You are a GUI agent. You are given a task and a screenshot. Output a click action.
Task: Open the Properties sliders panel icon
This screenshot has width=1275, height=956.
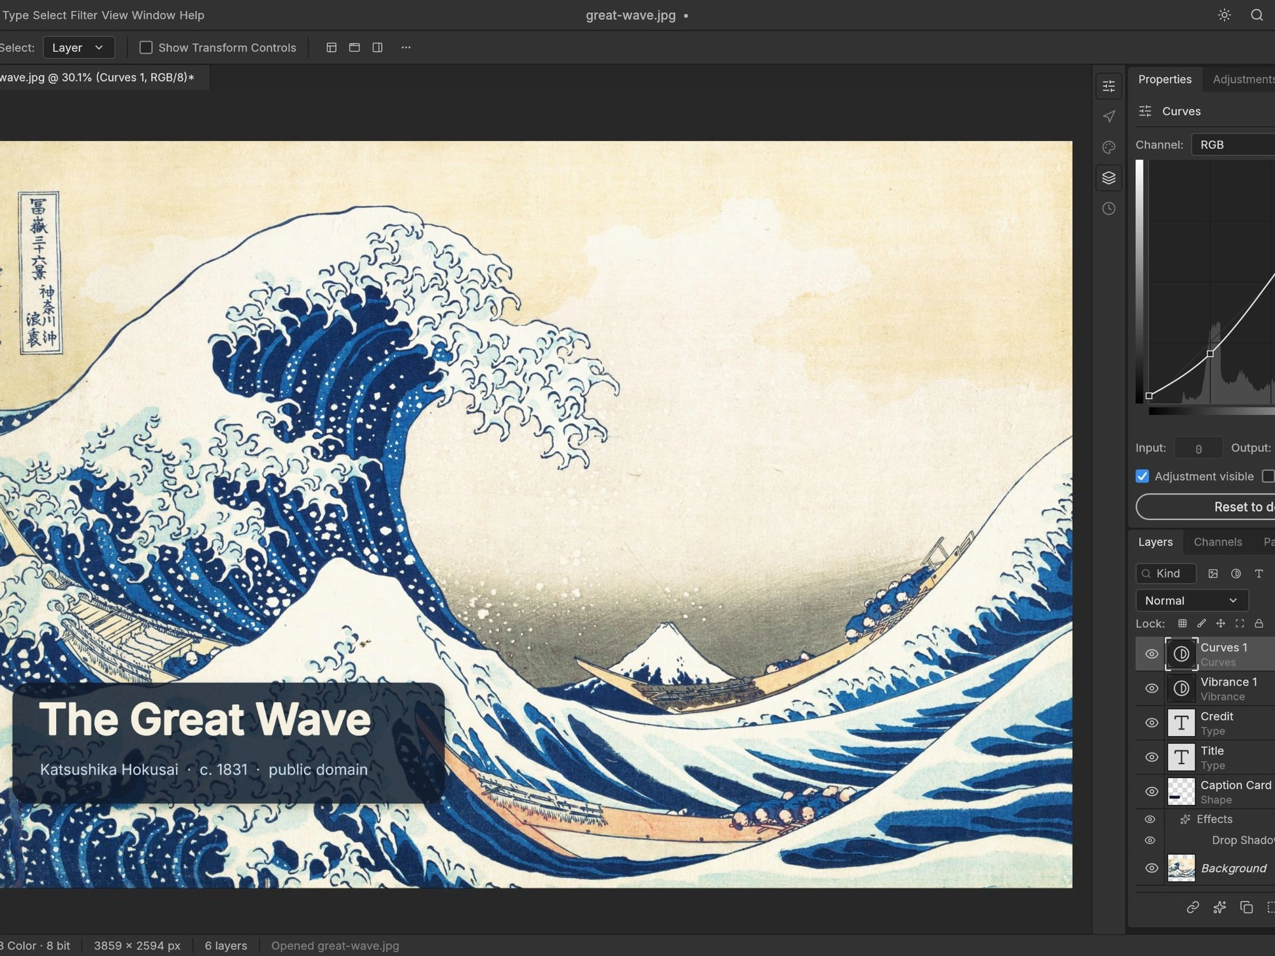click(x=1109, y=86)
